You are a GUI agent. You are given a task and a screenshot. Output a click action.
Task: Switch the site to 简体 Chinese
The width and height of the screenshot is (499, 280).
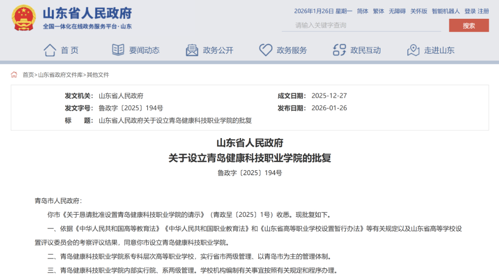(x=362, y=11)
